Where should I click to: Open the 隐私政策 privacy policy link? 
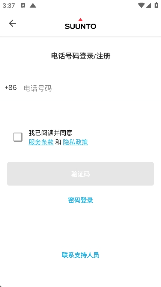tap(75, 142)
